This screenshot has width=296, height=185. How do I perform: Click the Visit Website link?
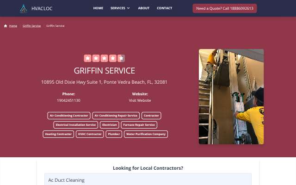click(140, 100)
